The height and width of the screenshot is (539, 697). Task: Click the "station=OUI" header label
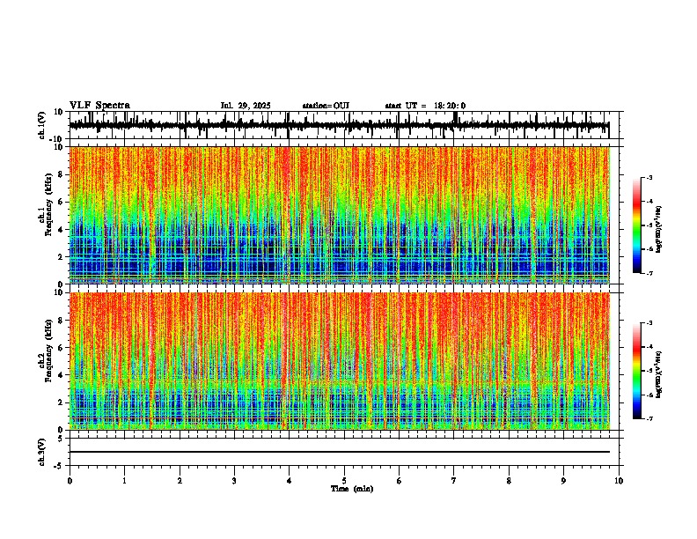(x=326, y=106)
